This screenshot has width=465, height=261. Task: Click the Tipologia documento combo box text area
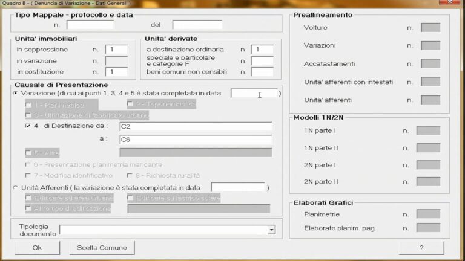163,230
